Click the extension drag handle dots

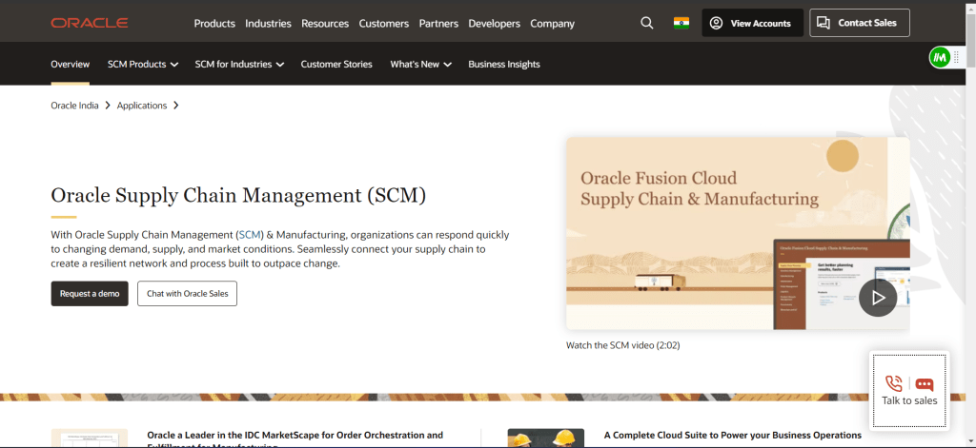957,57
